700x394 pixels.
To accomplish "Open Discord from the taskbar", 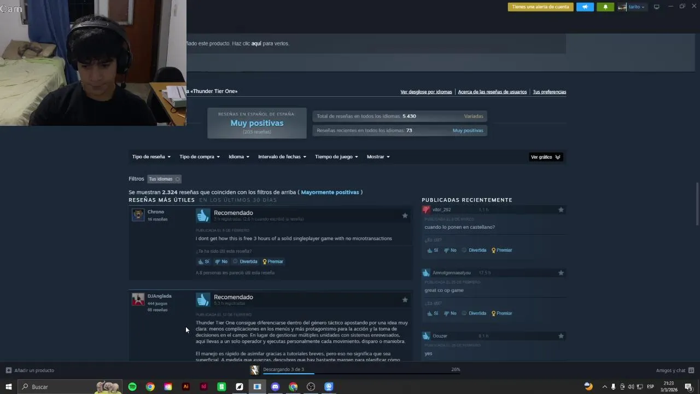I will pyautogui.click(x=275, y=387).
